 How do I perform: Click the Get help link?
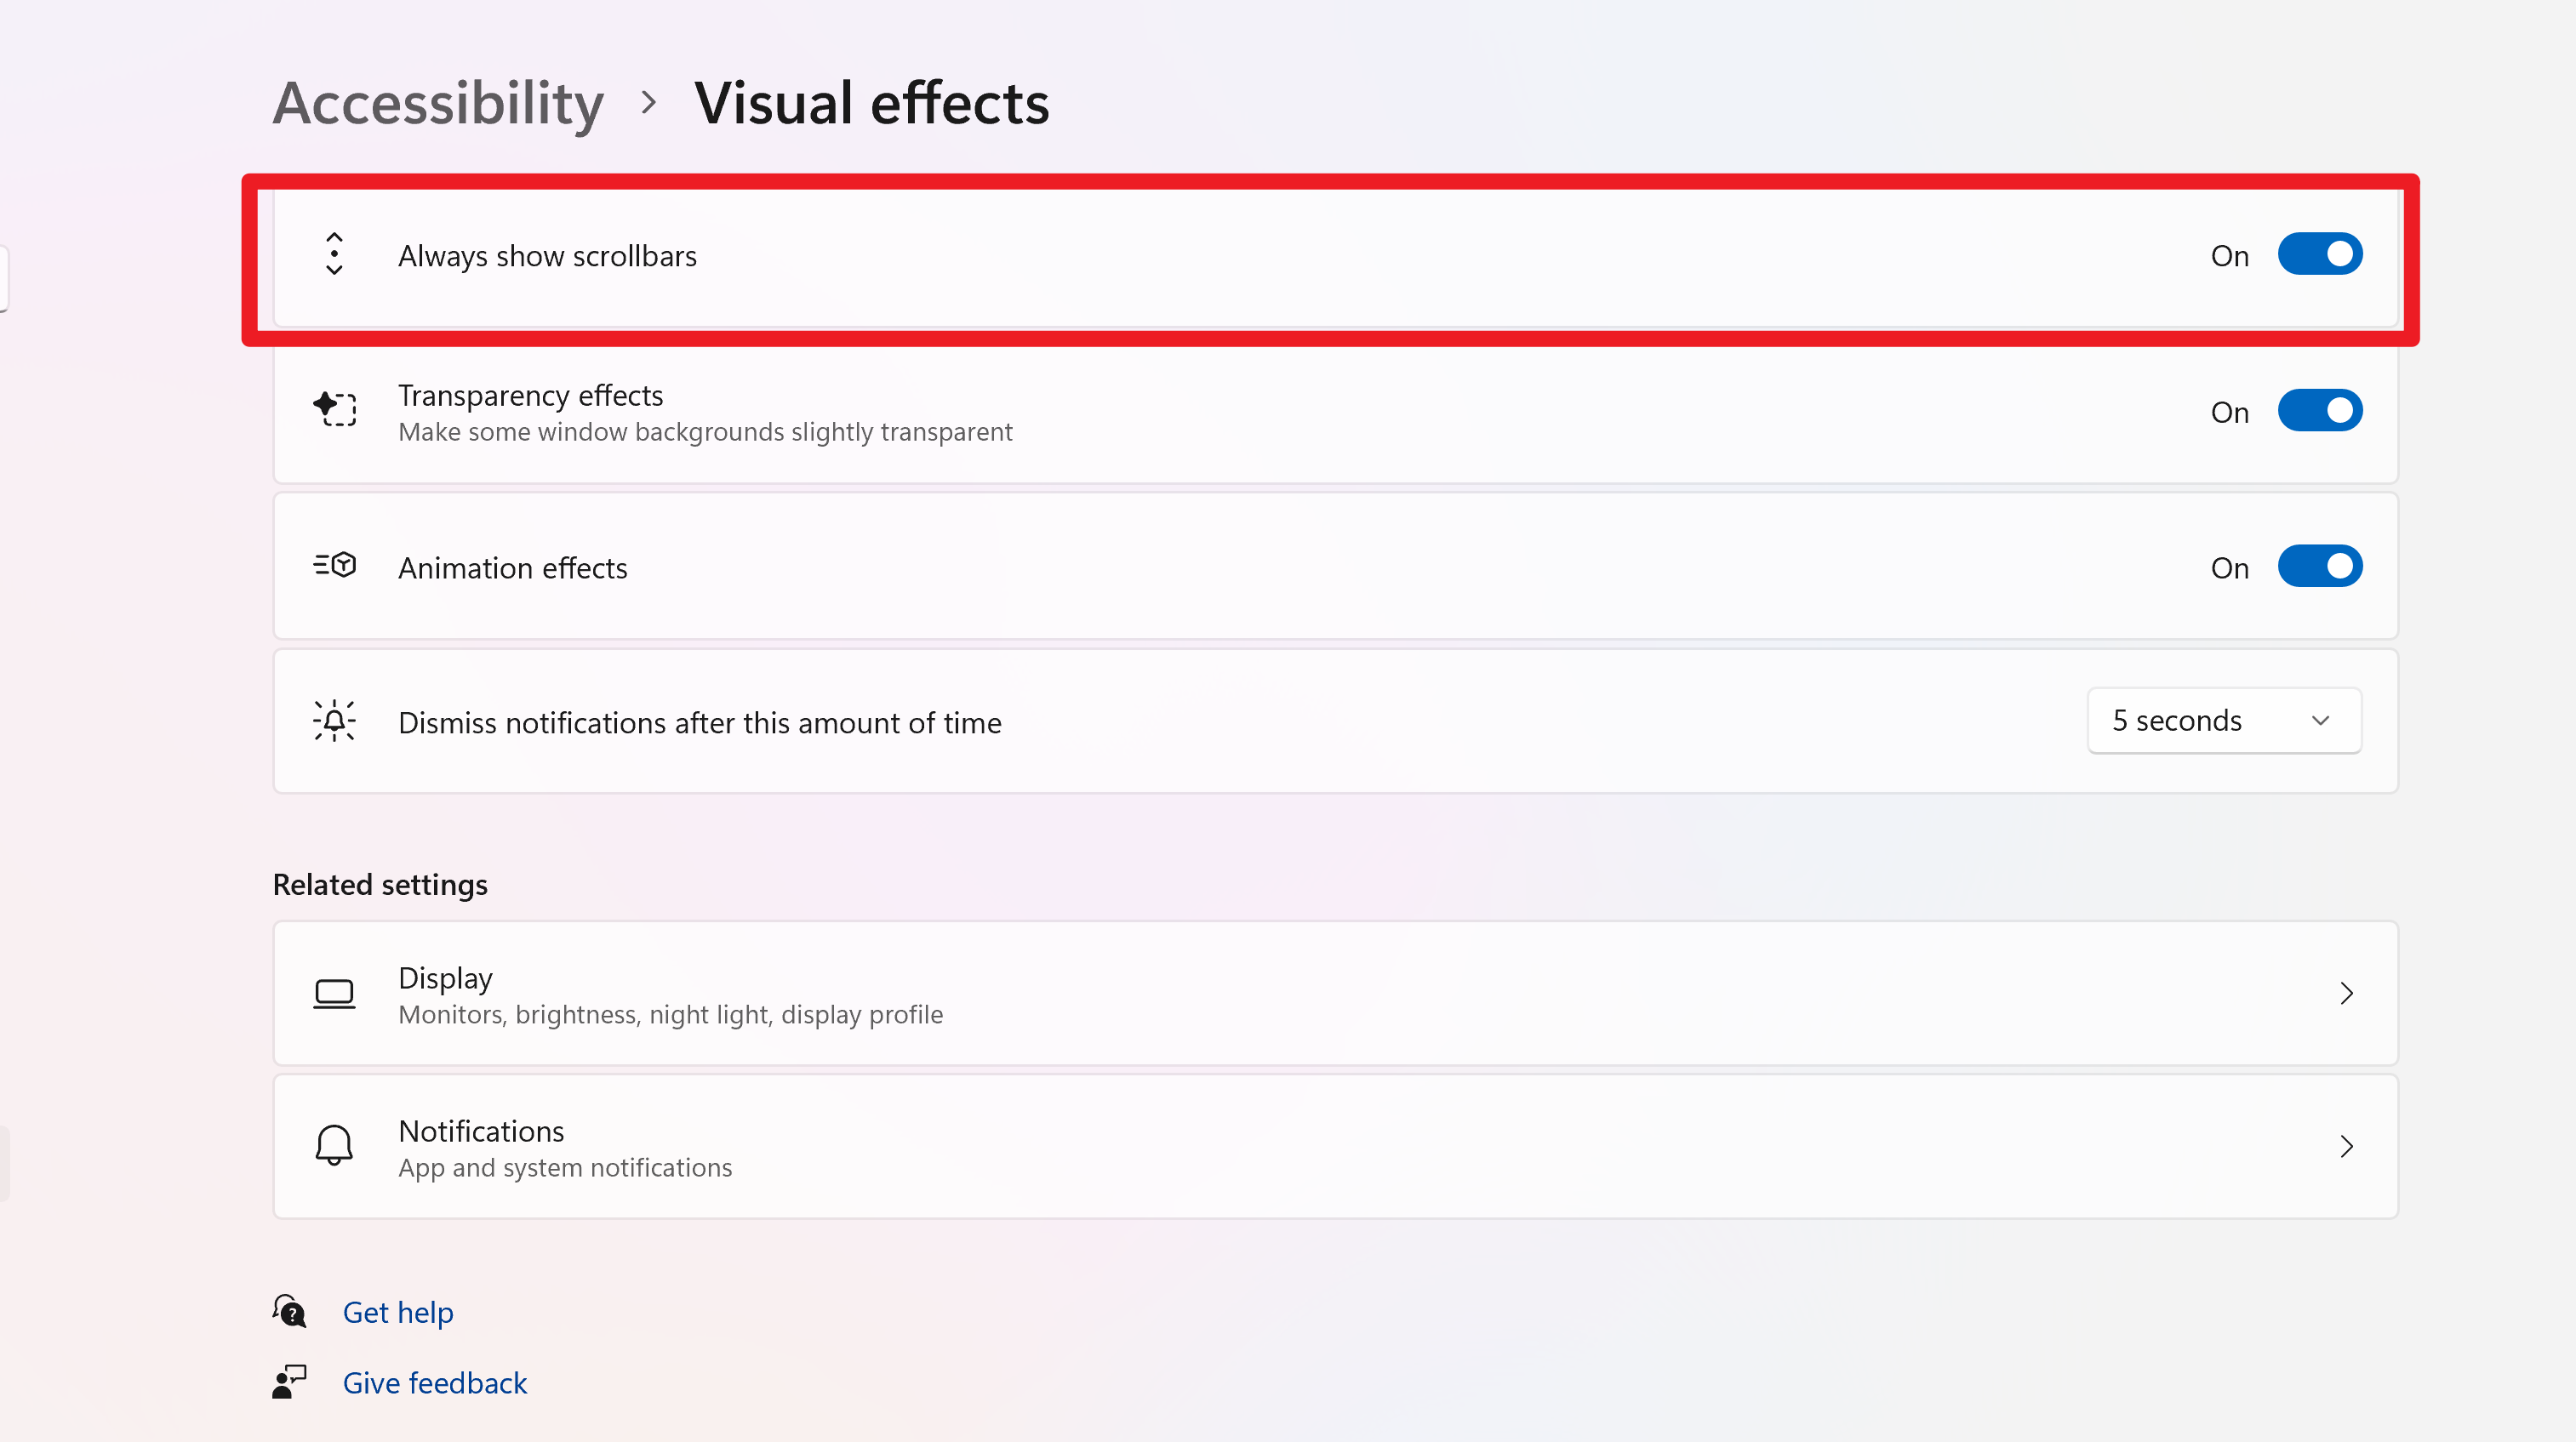click(398, 1312)
